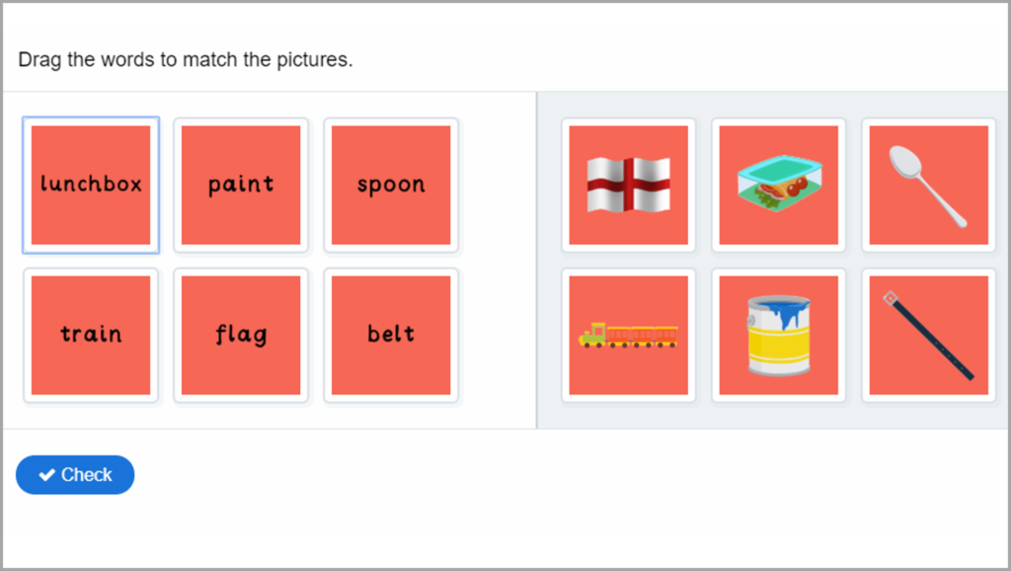
Task: Select the 'lunchbox' word card
Action: coord(91,185)
